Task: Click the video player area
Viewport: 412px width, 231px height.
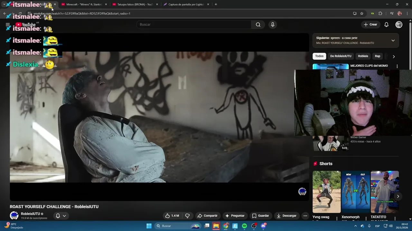Action: point(159,117)
